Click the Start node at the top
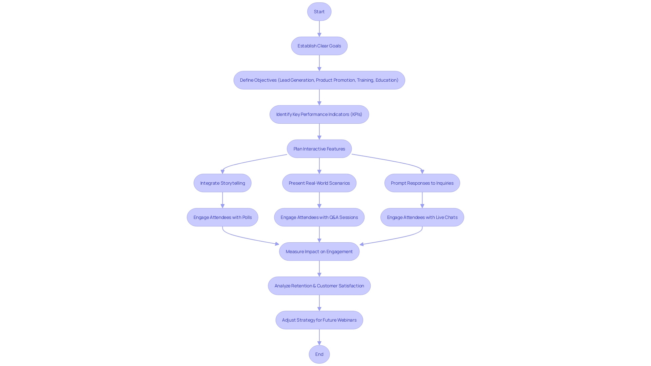651x366 pixels. (x=319, y=12)
